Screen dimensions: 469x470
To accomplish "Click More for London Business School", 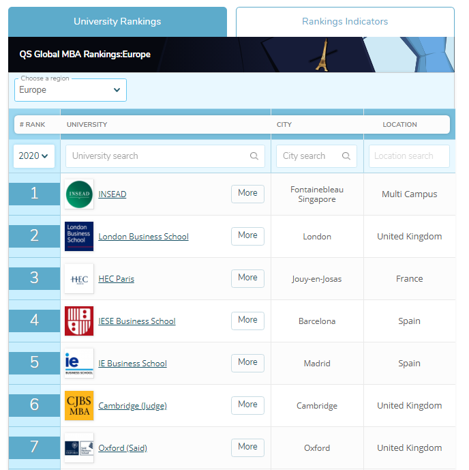I will point(247,236).
